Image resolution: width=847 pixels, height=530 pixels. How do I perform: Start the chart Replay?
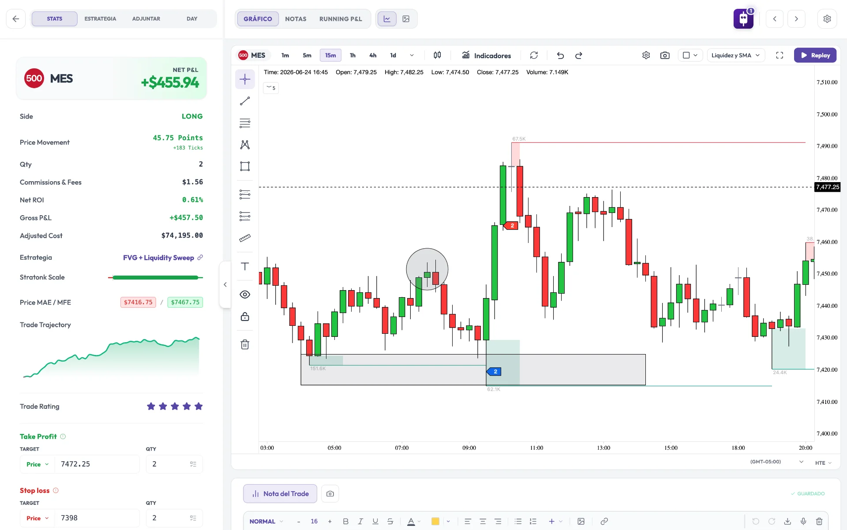(815, 55)
